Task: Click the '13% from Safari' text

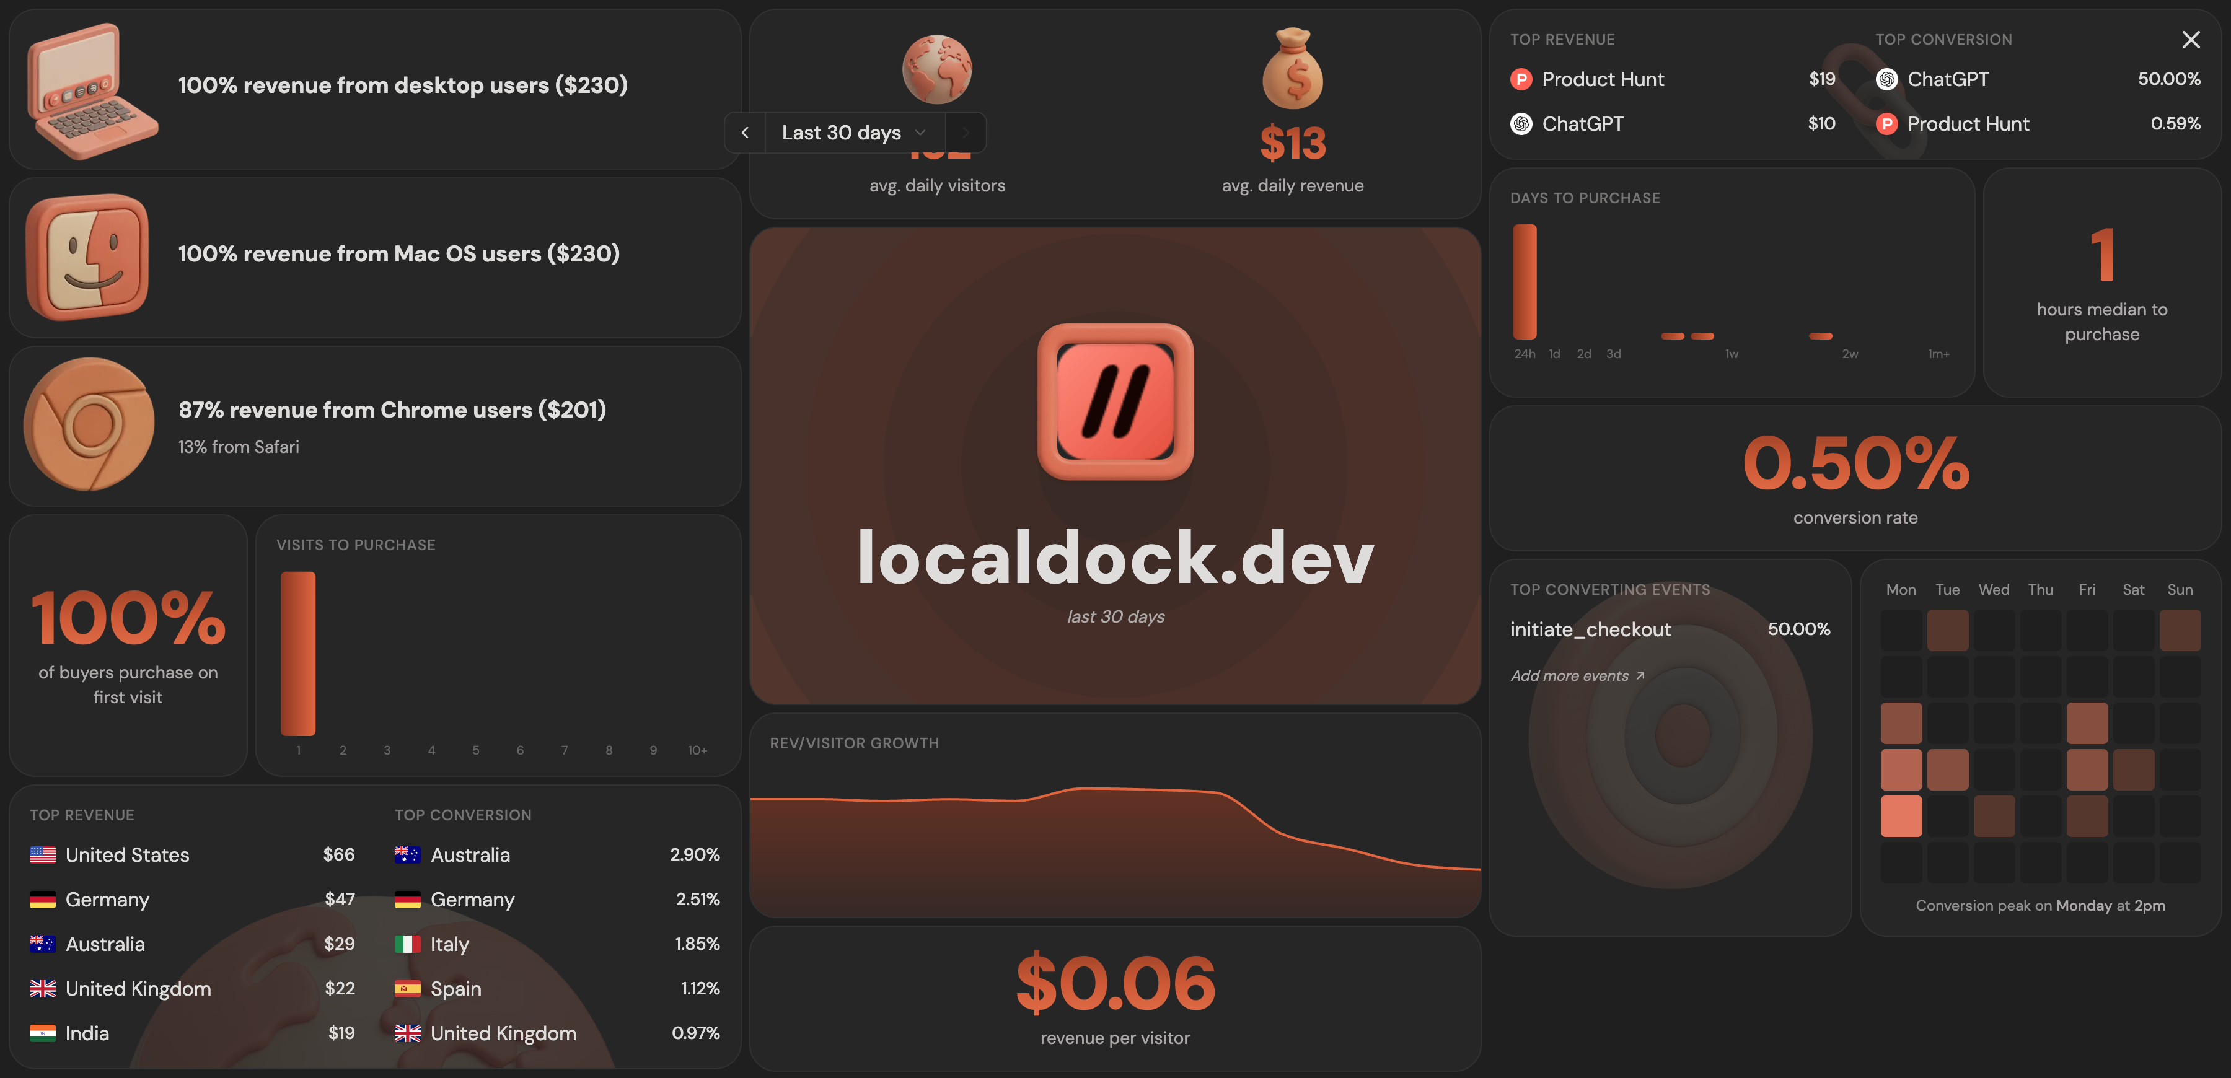Action: tap(238, 448)
